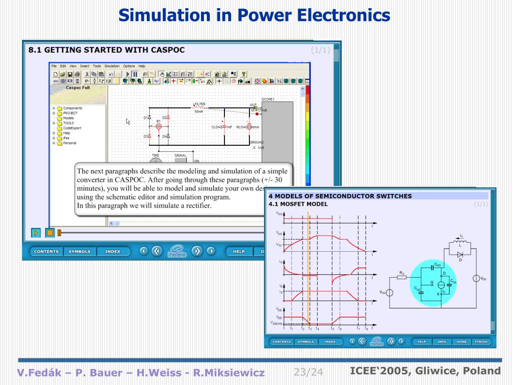The image size is (513, 385).
Task: Go to next page in MOSFET Model window
Action: tap(391, 341)
